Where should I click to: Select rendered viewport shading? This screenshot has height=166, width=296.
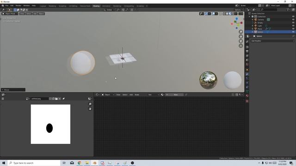tap(233, 14)
